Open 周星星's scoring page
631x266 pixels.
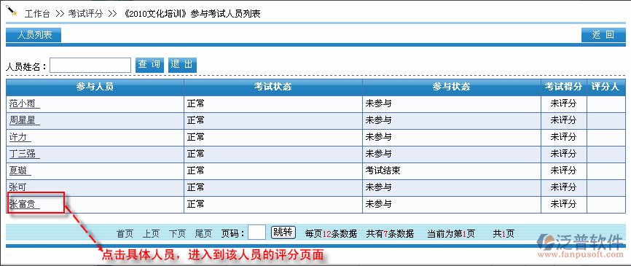[24, 120]
